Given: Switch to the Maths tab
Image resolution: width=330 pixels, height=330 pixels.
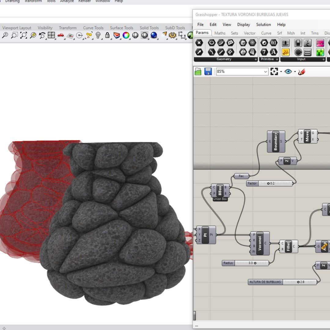Looking at the screenshot, I should [220, 33].
